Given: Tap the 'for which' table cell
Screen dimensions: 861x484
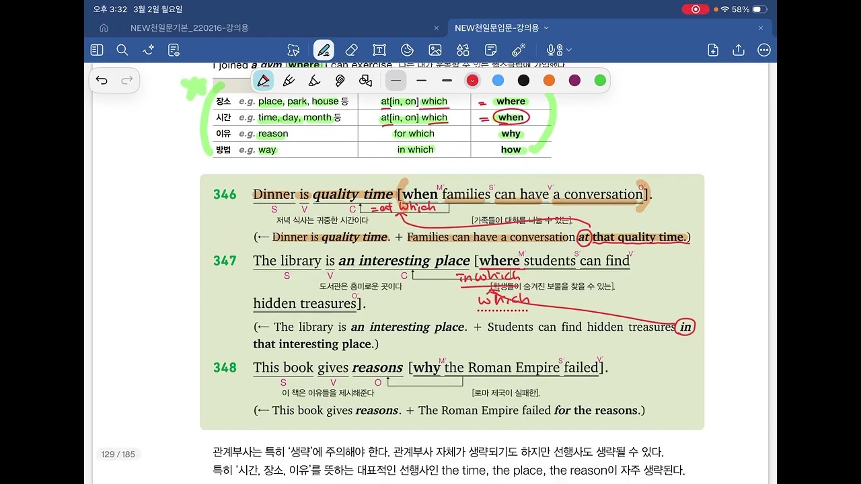Looking at the screenshot, I should (x=414, y=134).
